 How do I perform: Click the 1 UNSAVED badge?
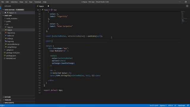tap(20, 10)
